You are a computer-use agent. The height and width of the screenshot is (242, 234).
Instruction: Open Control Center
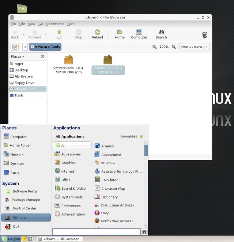point(21,208)
